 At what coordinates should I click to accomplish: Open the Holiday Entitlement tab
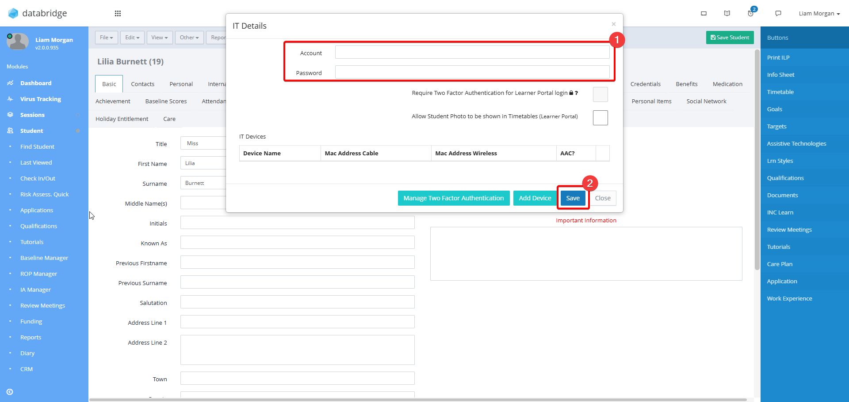coord(122,119)
